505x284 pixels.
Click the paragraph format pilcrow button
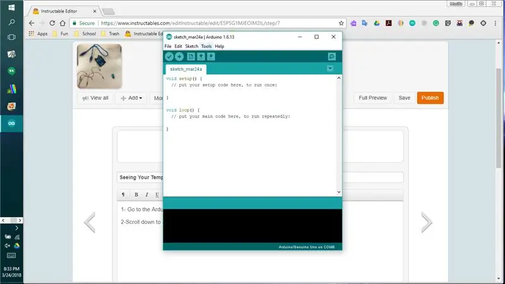tap(123, 194)
